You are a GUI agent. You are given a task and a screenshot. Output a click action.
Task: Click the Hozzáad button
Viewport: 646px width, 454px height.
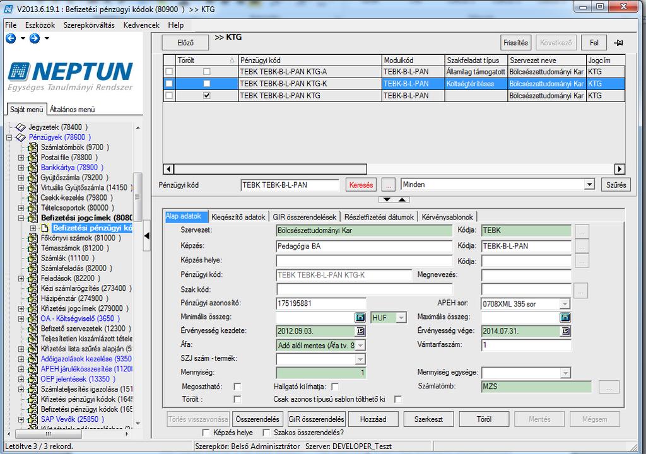tap(373, 419)
